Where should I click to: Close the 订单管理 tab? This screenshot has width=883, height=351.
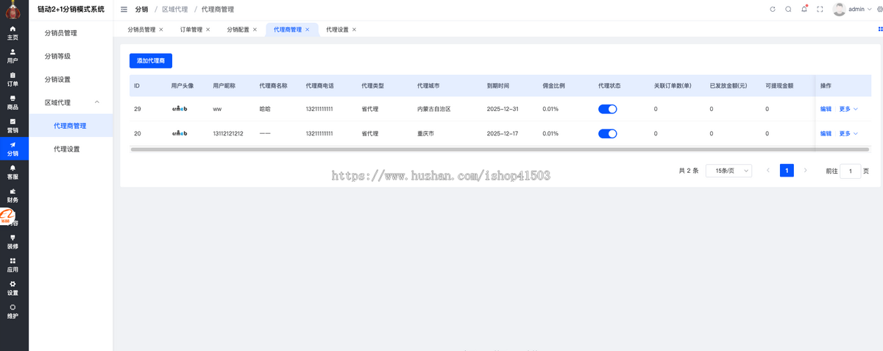tap(208, 29)
